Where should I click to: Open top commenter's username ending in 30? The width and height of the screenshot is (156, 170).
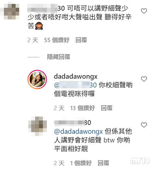click(x=46, y=8)
